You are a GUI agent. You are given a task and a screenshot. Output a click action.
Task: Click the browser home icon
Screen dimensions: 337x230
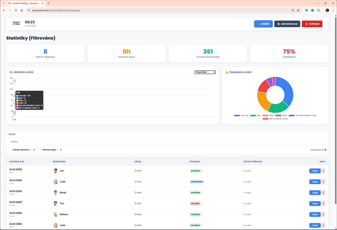(22, 10)
